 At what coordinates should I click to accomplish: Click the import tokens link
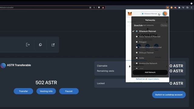pyautogui.click(x=153, y=79)
